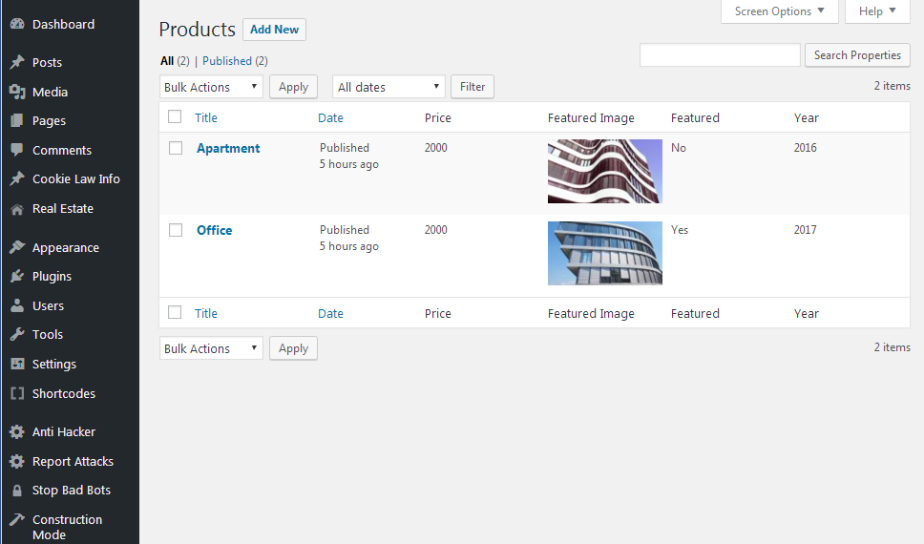The width and height of the screenshot is (924, 544).
Task: Click the Search Properties button
Action: [x=857, y=55]
